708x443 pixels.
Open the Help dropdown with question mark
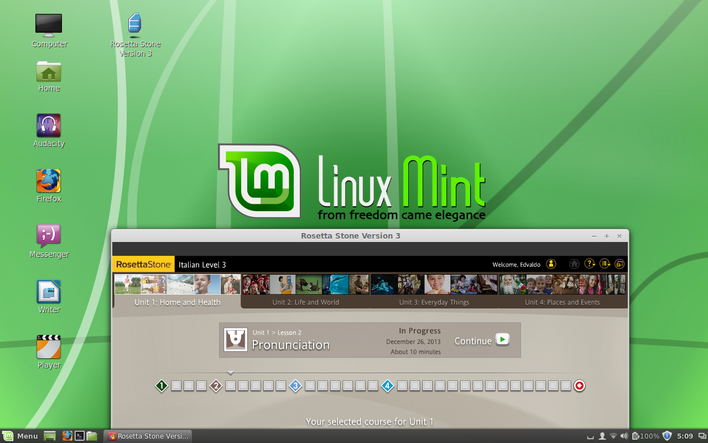click(590, 264)
